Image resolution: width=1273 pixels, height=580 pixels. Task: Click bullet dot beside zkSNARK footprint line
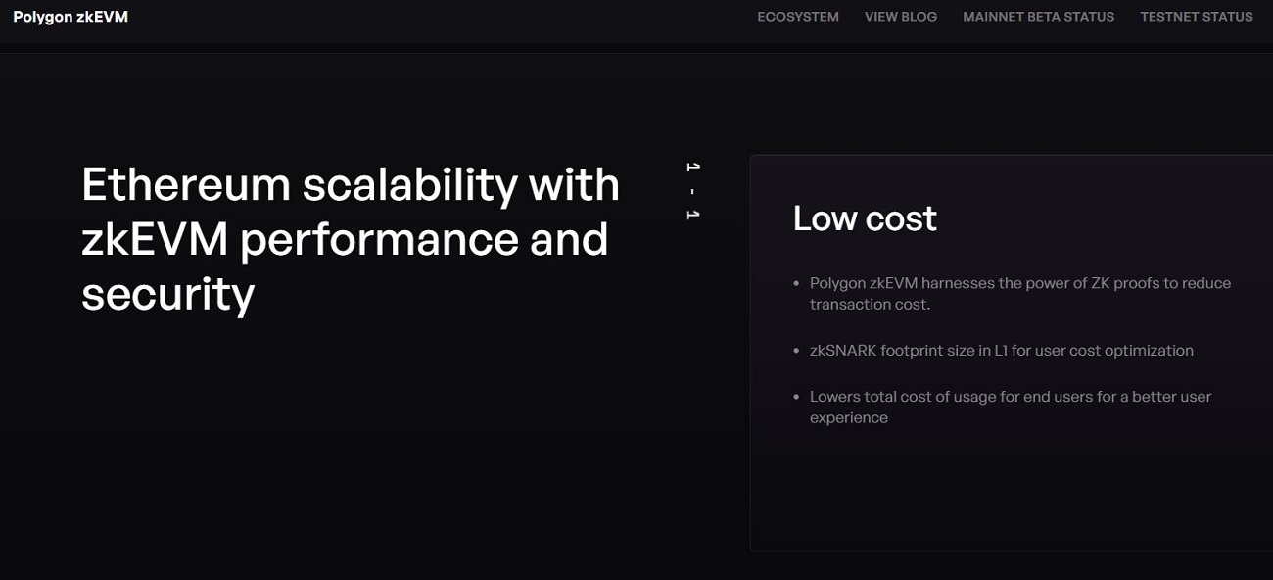point(796,351)
